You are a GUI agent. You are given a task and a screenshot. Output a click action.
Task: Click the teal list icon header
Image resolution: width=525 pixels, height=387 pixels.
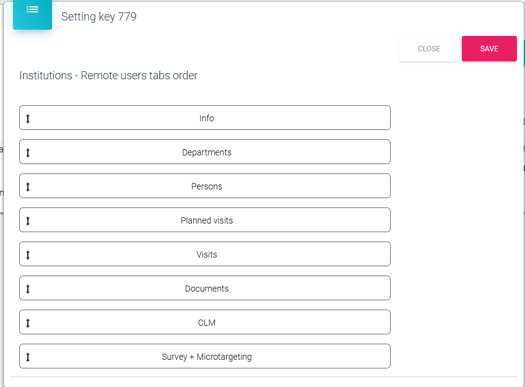(32, 11)
